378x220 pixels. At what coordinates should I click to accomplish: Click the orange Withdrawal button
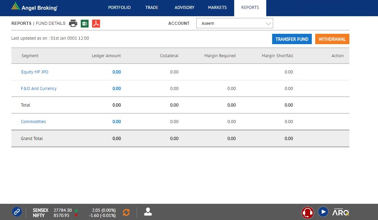click(x=332, y=39)
